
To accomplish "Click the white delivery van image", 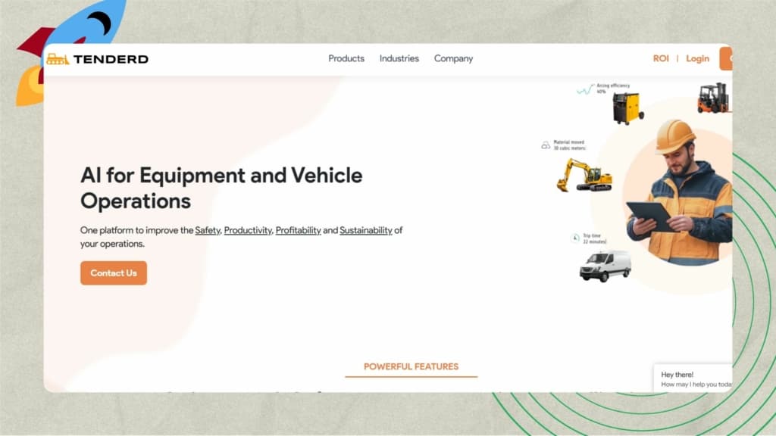I will point(605,266).
